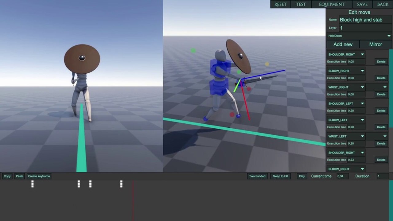Mirror the move with the Mirror button
Image resolution: width=393 pixels, height=221 pixels.
375,44
